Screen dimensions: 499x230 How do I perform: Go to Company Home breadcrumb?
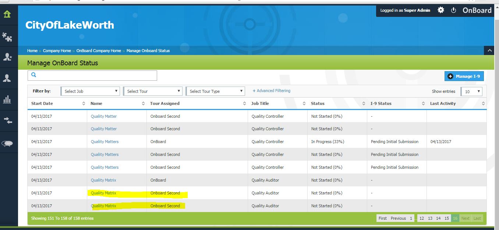coord(57,51)
